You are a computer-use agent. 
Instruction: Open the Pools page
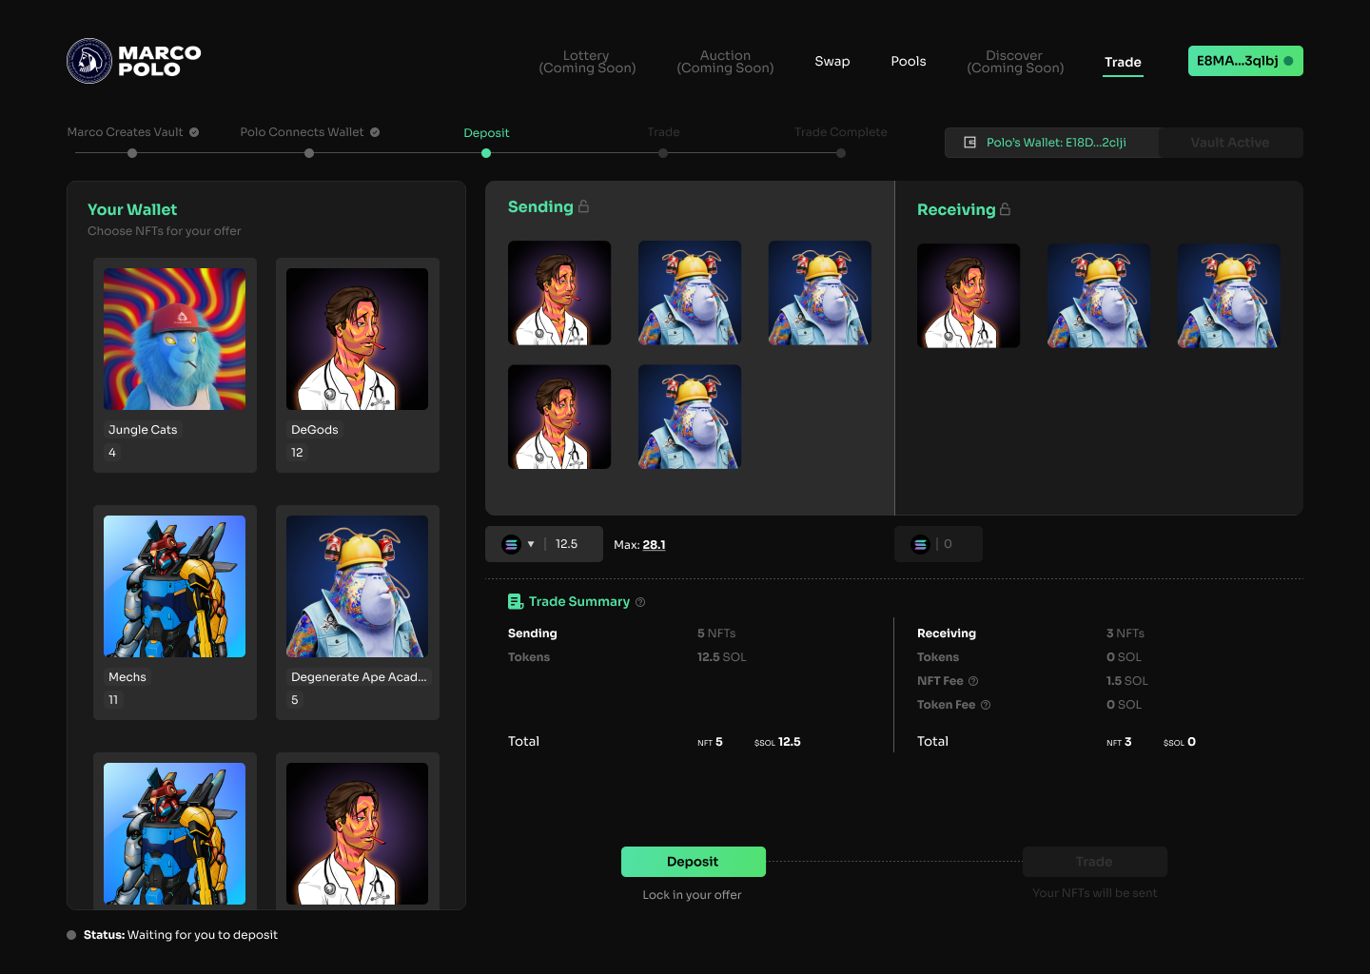(909, 61)
